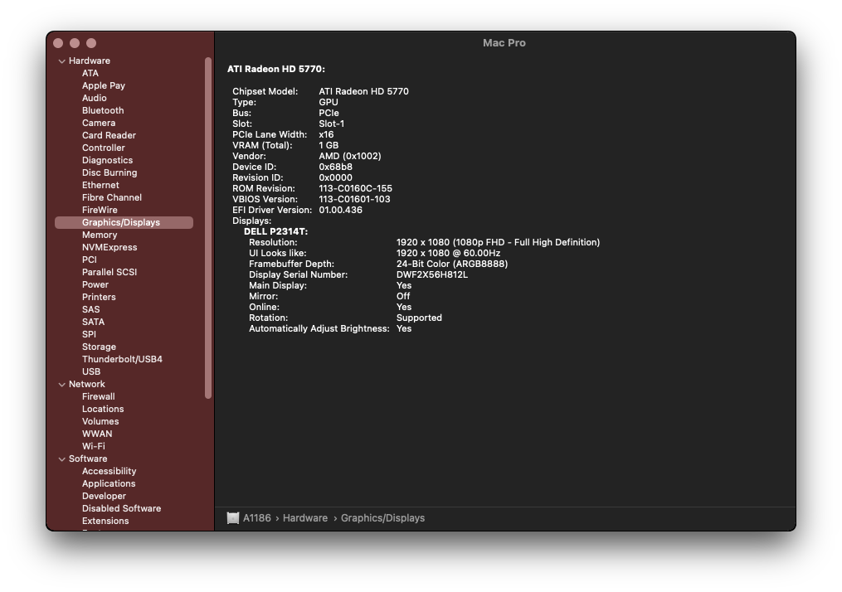Click the 24-Bit Color (ARGB8888) value
The height and width of the screenshot is (592, 842).
click(x=452, y=264)
